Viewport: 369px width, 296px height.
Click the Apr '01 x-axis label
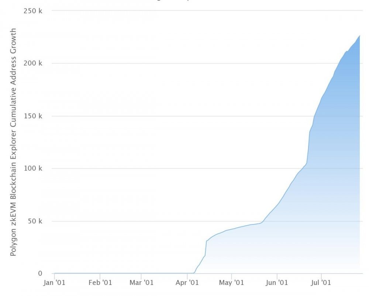[x=187, y=283]
